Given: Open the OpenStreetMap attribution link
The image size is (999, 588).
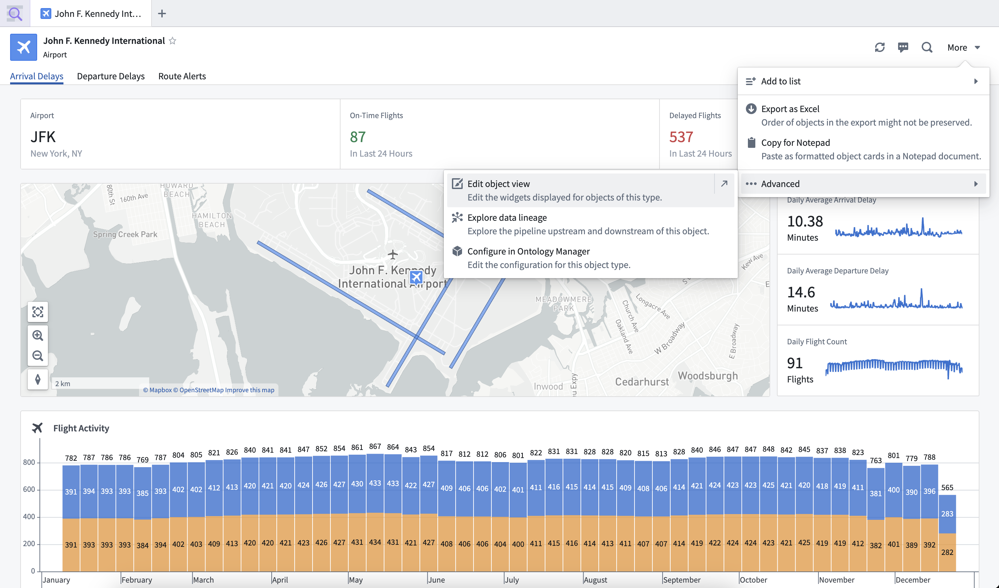Looking at the screenshot, I should pyautogui.click(x=198, y=390).
